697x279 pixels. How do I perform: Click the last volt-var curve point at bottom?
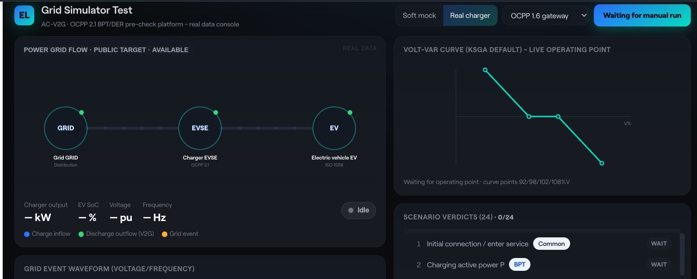602,163
